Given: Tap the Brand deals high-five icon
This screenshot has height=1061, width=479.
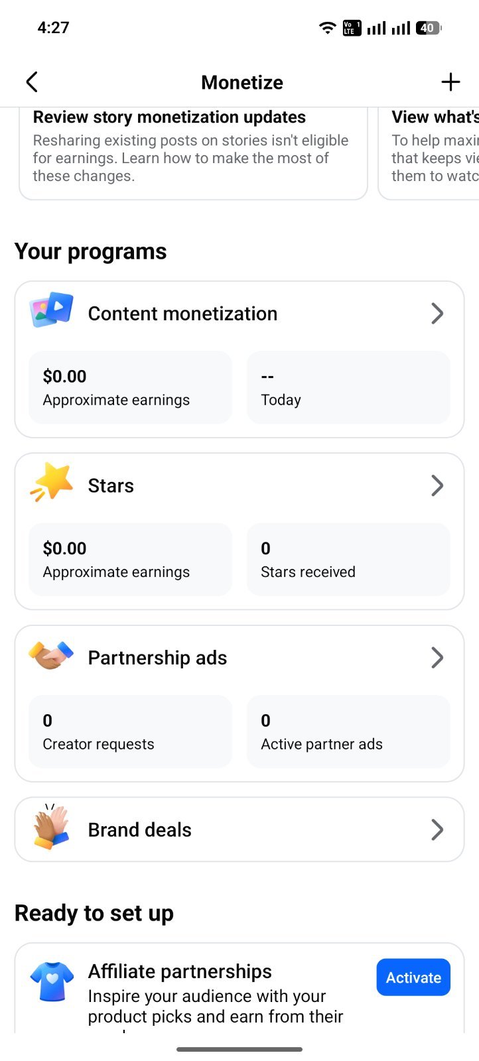Looking at the screenshot, I should coord(52,827).
